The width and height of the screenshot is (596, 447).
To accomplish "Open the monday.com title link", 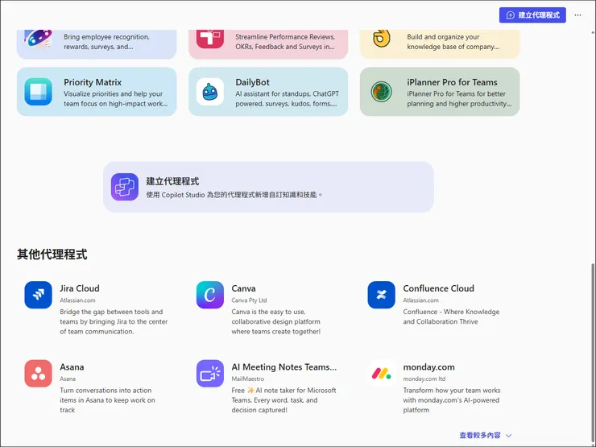I will pos(428,366).
